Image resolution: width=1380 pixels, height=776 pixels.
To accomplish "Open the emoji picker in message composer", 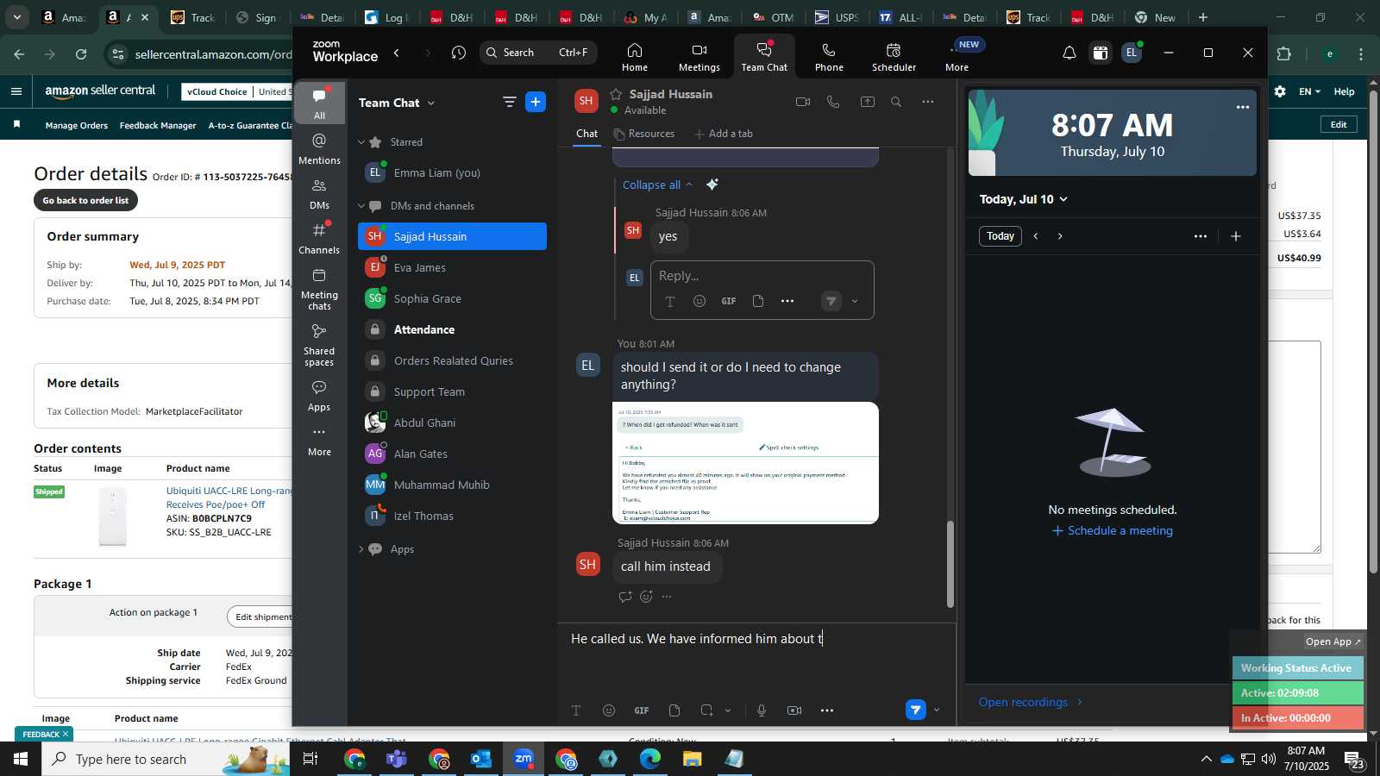I will 609,710.
